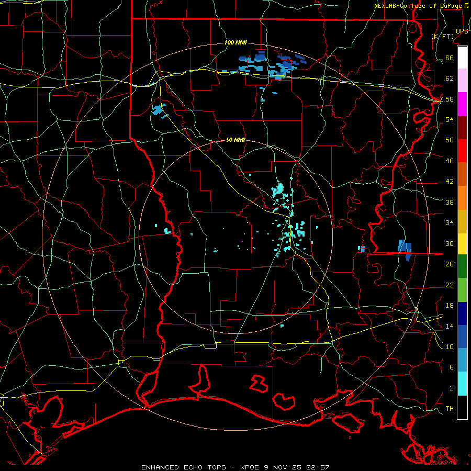The image size is (471, 471).
Task: Click the large cyan echo blob north of the radar cluster
Action: (x=278, y=189)
